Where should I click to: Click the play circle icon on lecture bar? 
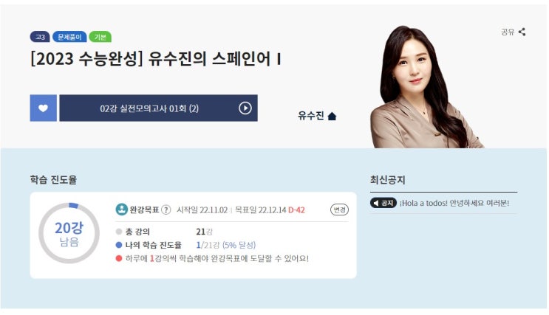(x=245, y=108)
